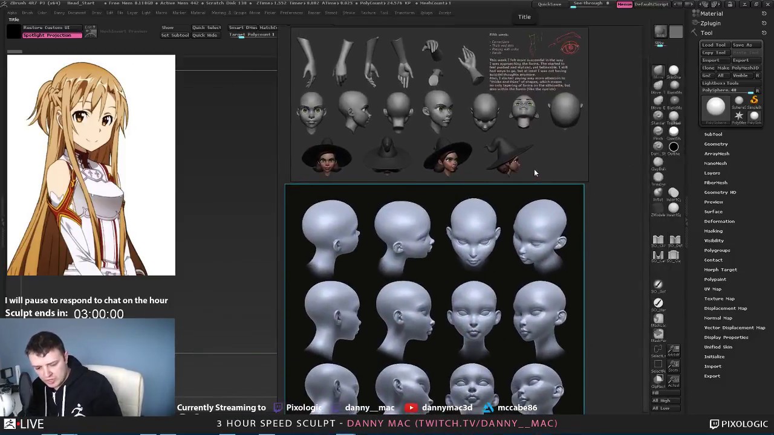Adjust the PolySphere item slider
This screenshot has width=774, height=435.
(728, 91)
